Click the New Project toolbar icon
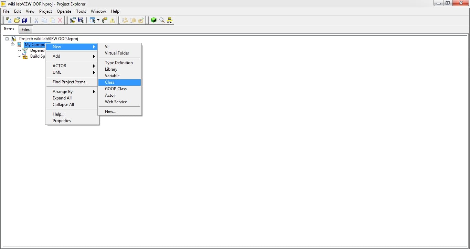Screen dimensions: 470x249 click(x=9, y=20)
